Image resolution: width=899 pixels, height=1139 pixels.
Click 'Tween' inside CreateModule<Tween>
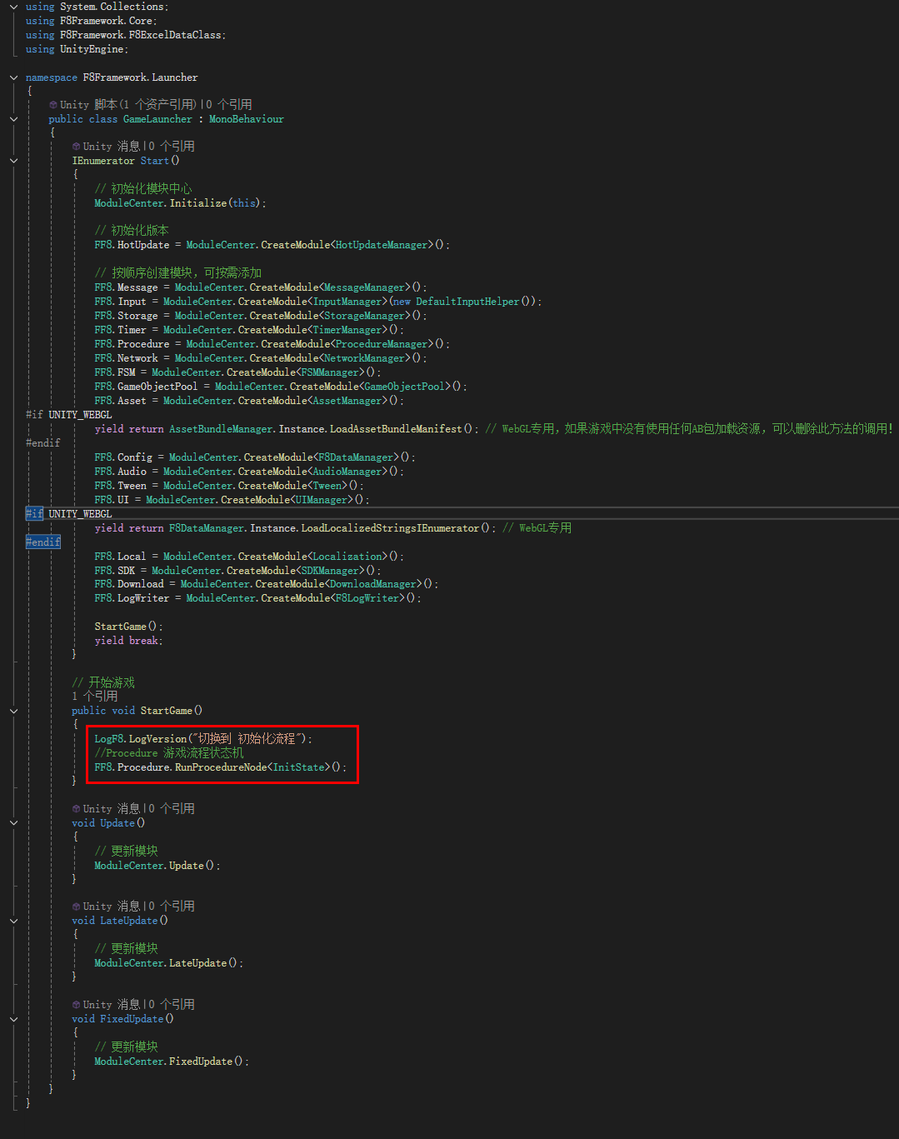(327, 486)
